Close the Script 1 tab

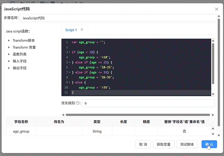coord(82,30)
